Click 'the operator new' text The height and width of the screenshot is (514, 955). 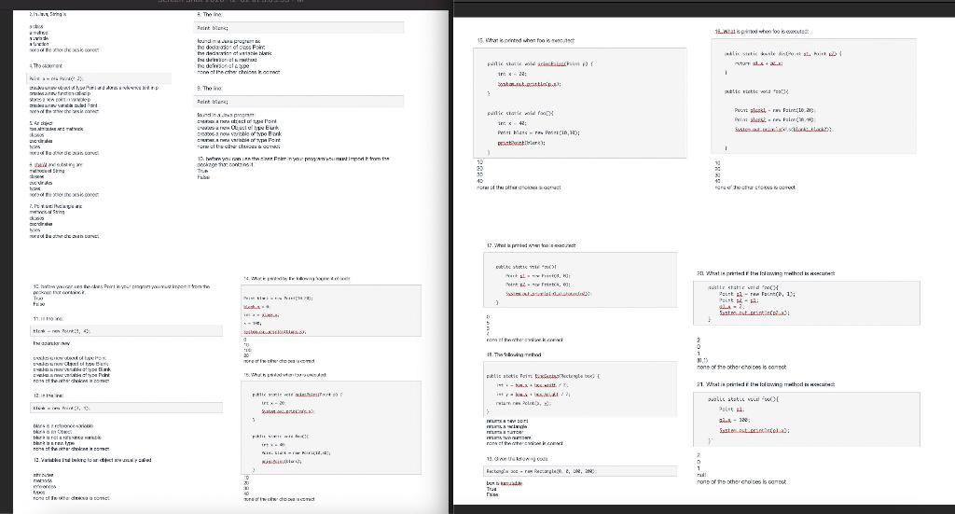pos(51,343)
